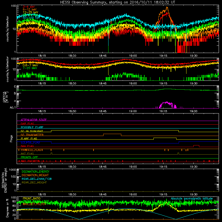Click the C tick label in GOES panel
The width and height of the screenshot is (222, 222).
click(15, 87)
